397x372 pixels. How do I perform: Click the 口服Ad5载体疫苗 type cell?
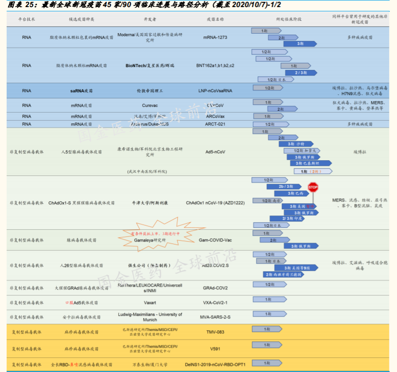81,303
